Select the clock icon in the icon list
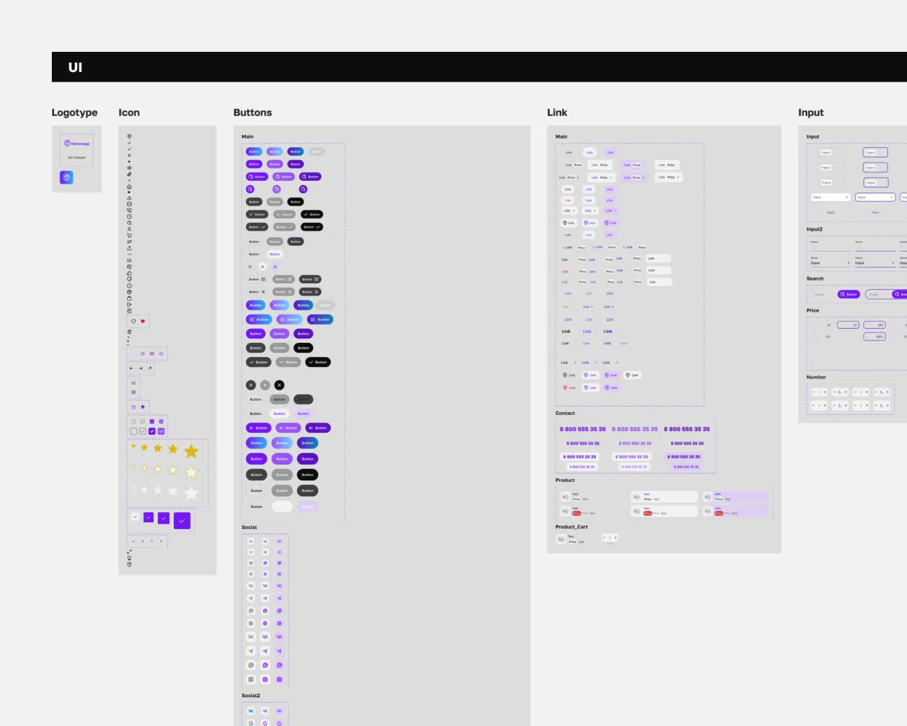Viewport: 907px width, 726px height. pyautogui.click(x=130, y=217)
